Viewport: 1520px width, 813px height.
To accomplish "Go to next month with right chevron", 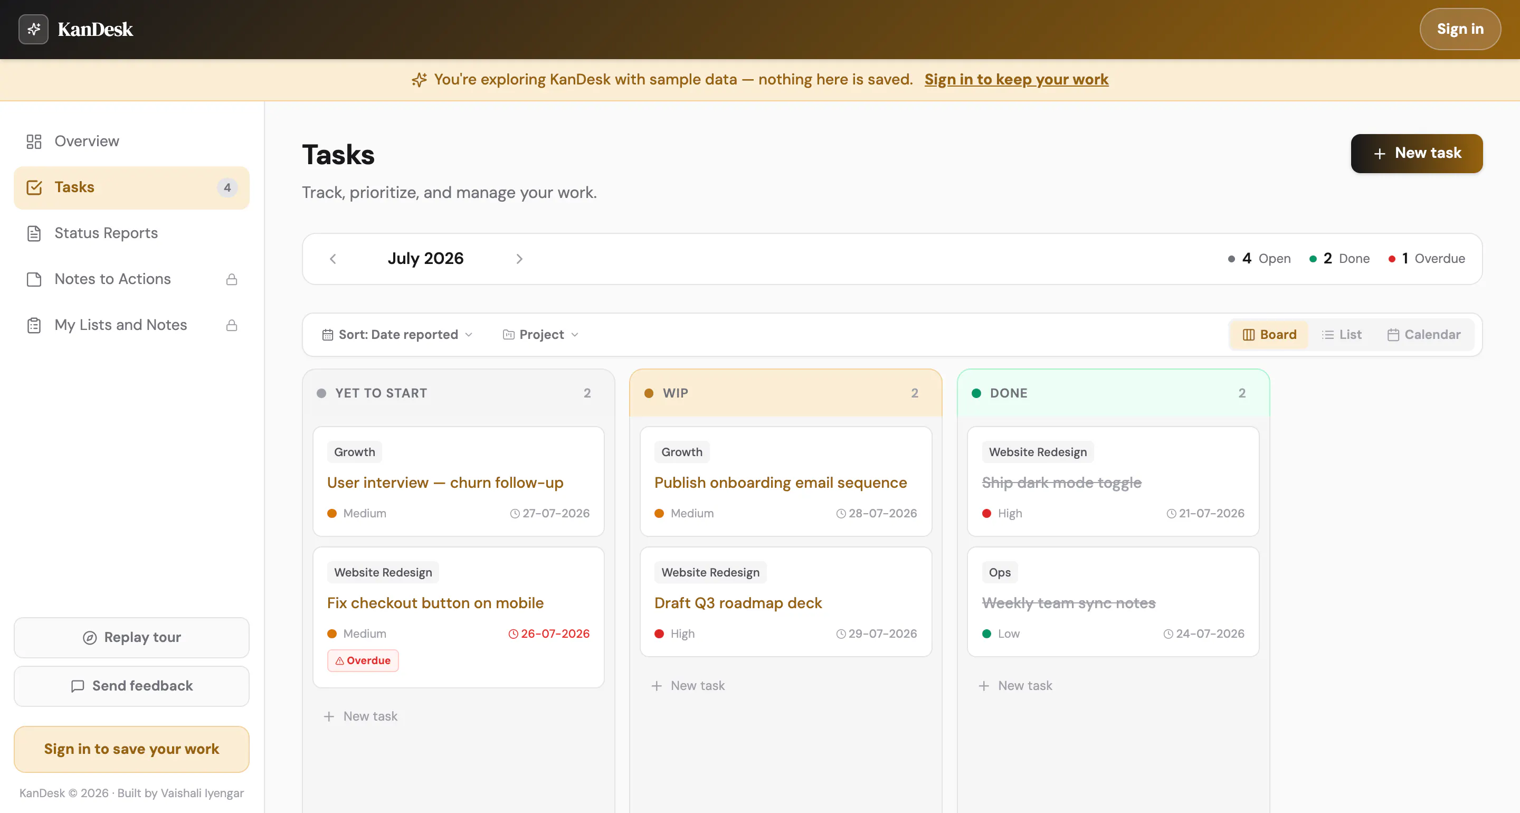I will (x=519, y=259).
